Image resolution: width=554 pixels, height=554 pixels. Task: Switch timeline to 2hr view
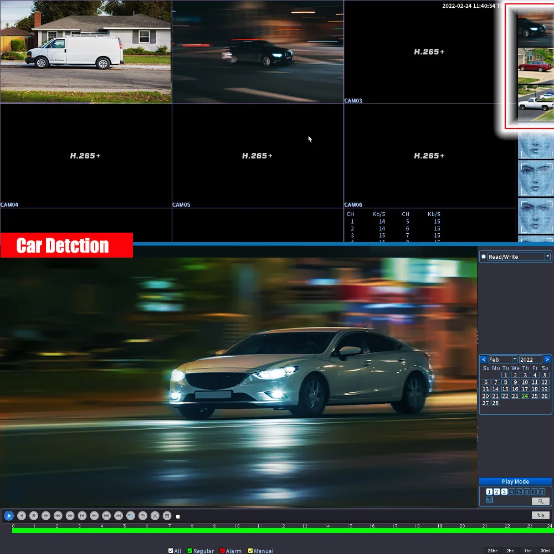pos(510,551)
